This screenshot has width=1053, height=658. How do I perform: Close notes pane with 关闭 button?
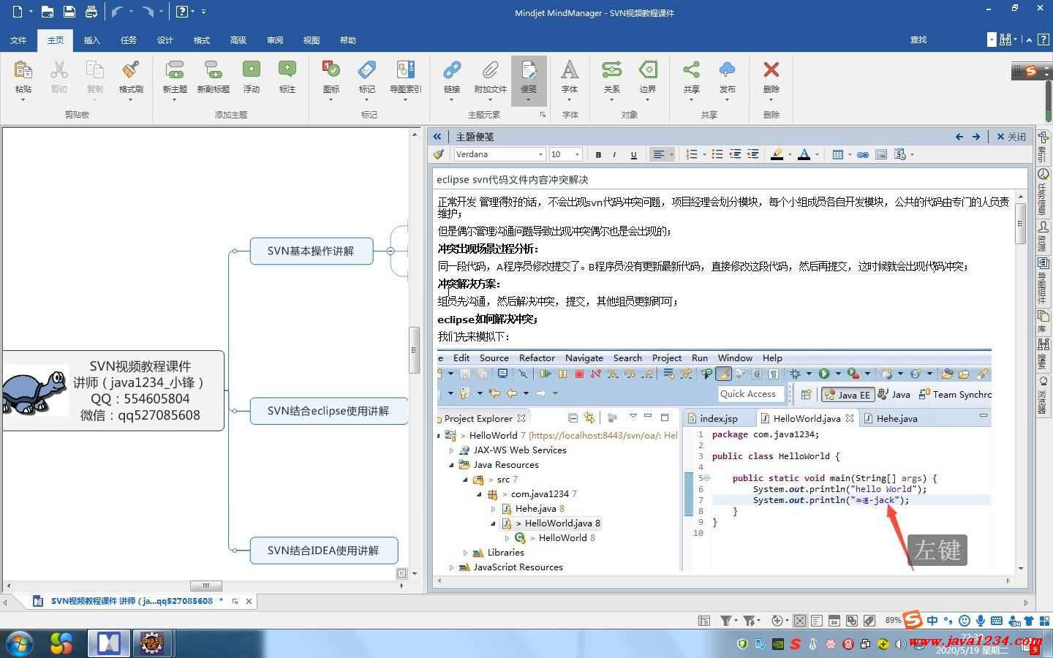point(1011,137)
